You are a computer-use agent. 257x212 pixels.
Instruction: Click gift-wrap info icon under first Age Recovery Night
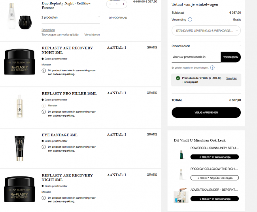(x=43, y=71)
